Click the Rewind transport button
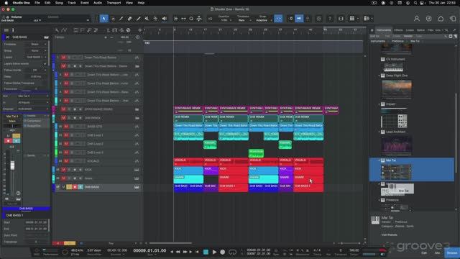 (178, 252)
